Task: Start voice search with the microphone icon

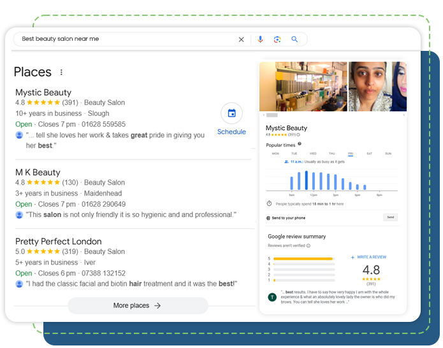Action: click(260, 39)
